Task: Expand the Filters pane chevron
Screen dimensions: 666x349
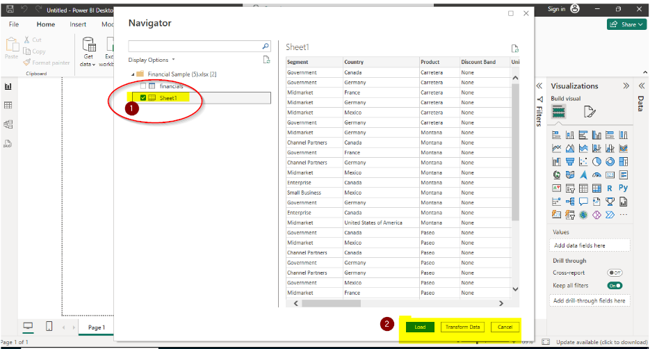Action: 539,86
